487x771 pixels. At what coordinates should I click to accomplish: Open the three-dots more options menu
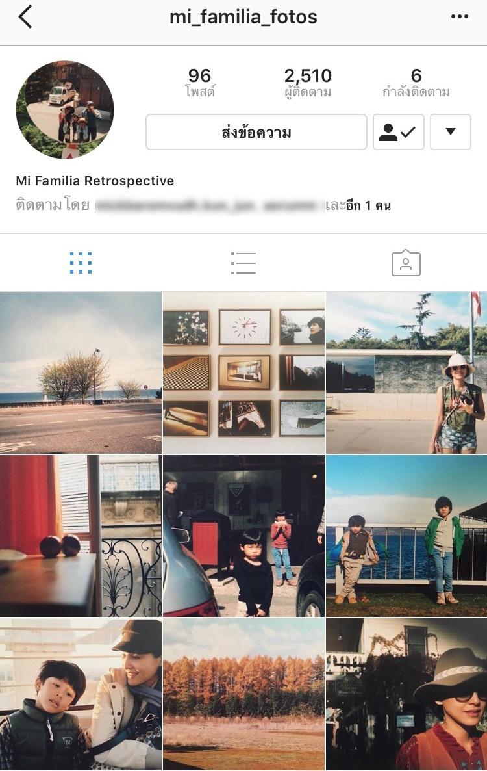[459, 17]
